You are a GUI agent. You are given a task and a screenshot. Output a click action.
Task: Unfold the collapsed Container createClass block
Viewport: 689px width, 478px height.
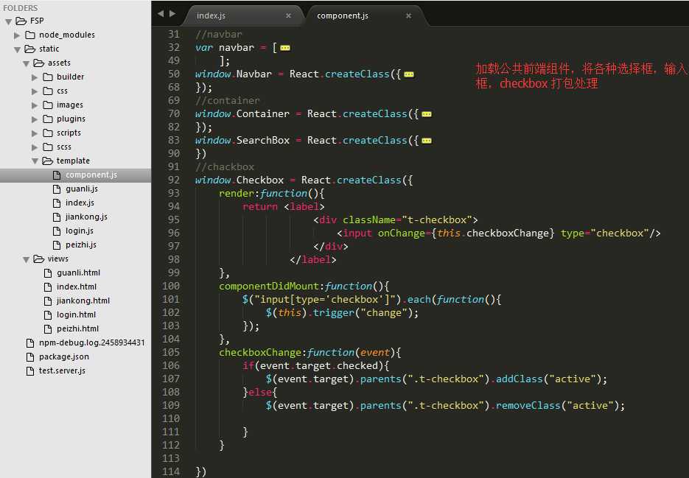point(427,114)
